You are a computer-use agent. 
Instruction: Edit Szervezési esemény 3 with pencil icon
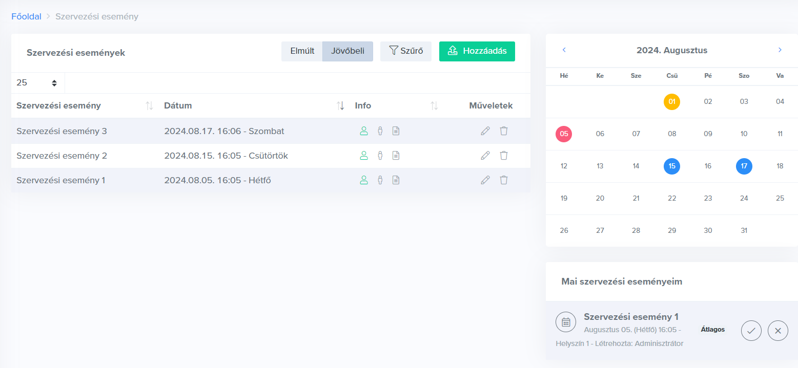pyautogui.click(x=485, y=131)
